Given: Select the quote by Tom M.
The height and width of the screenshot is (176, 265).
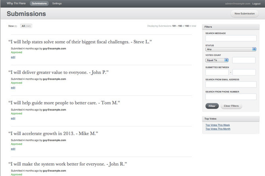Looking at the screenshot, I should [x=64, y=103].
